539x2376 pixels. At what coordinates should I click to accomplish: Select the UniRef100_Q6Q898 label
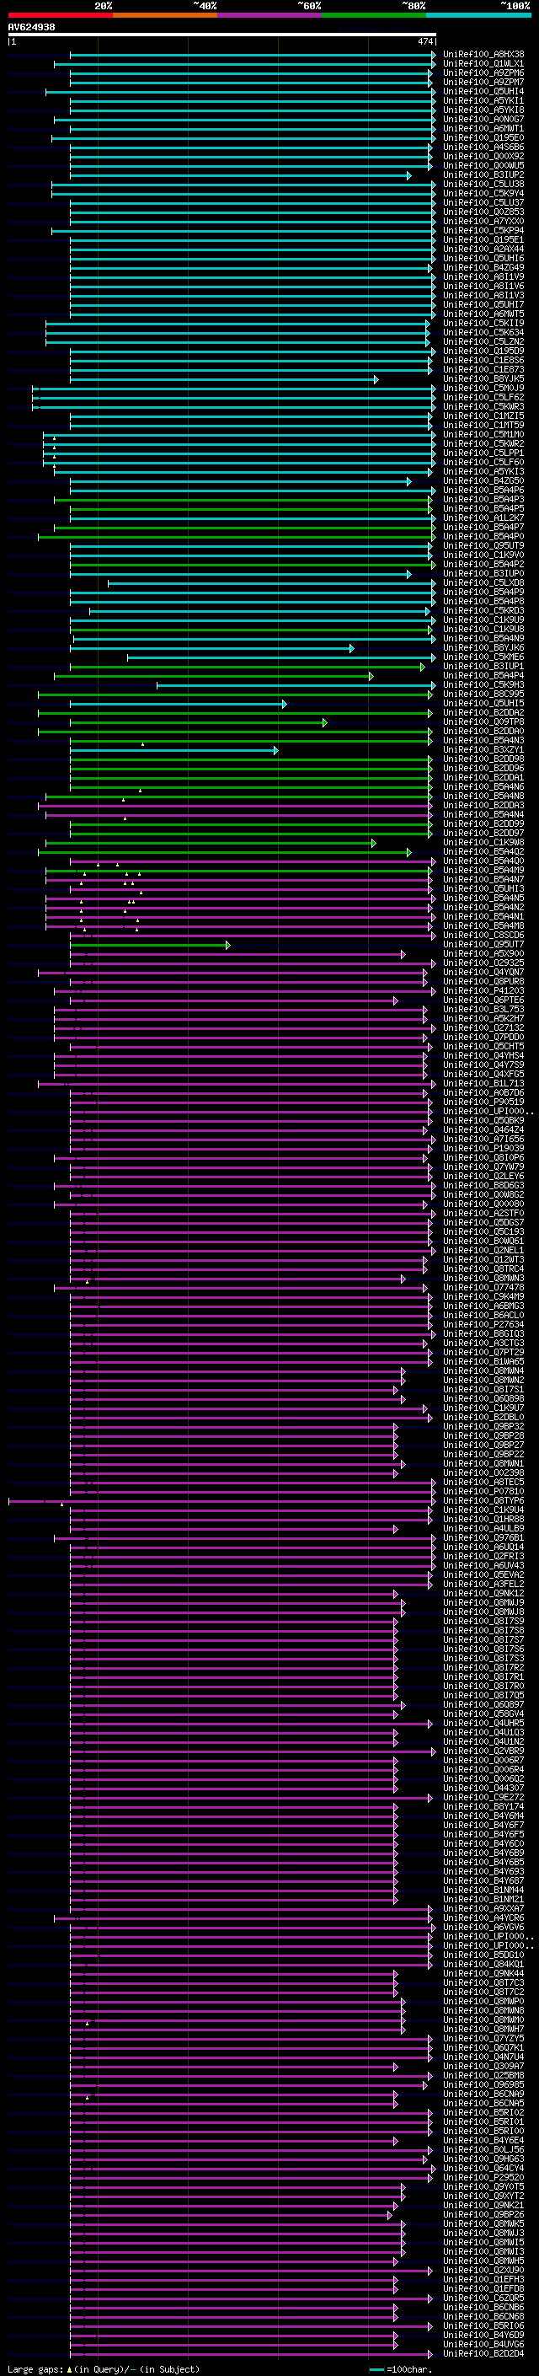point(483,1399)
